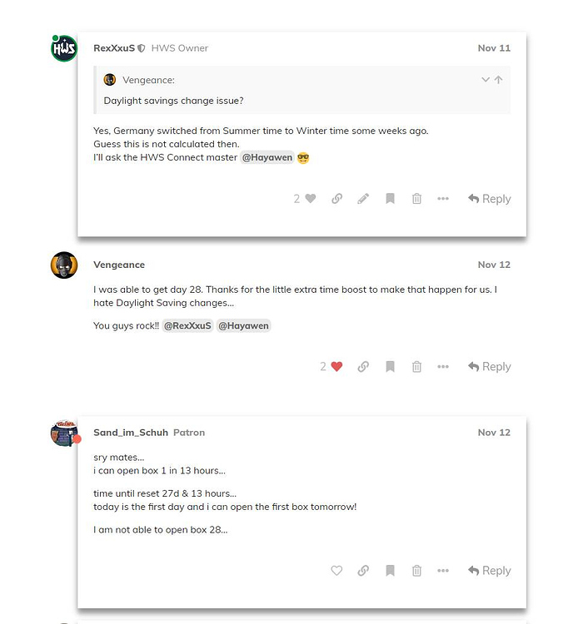Image resolution: width=578 pixels, height=624 pixels.
Task: Reply to Vengeance's post
Action: coord(489,367)
